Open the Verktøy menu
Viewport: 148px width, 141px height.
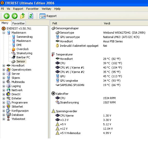point(46,9)
